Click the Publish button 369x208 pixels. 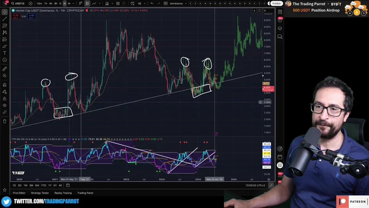[277, 4]
